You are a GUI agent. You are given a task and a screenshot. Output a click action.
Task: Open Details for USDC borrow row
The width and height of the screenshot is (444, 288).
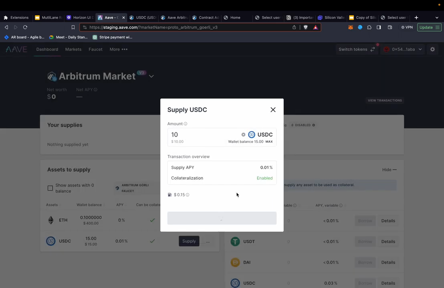point(388,283)
